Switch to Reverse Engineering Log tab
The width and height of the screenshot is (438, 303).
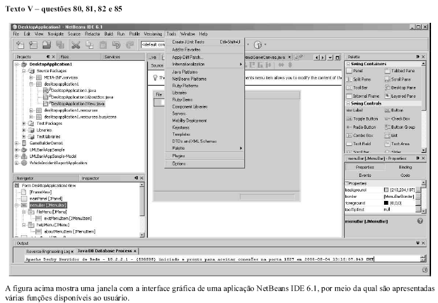[48, 252]
